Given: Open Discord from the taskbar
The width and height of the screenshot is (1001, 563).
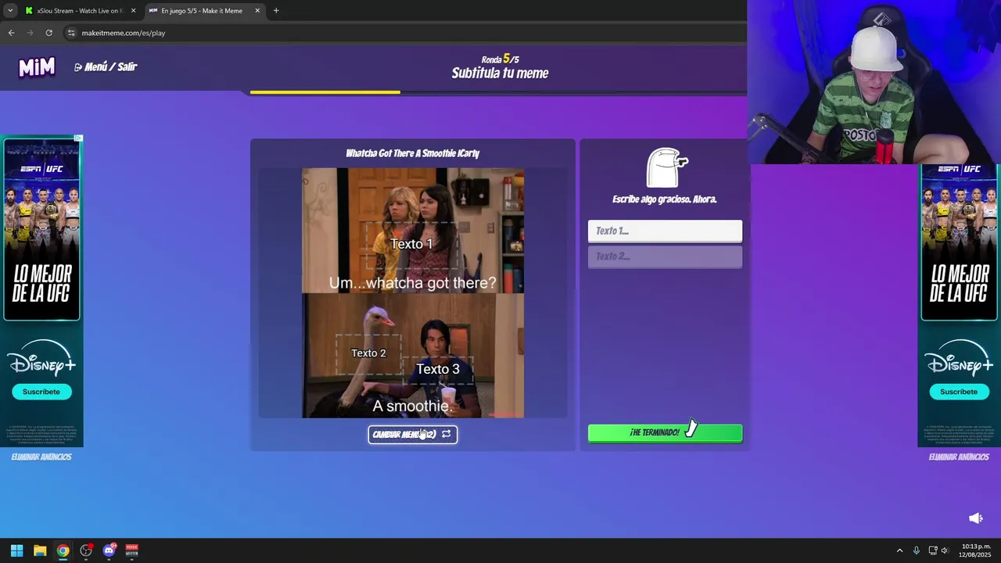Looking at the screenshot, I should point(109,550).
